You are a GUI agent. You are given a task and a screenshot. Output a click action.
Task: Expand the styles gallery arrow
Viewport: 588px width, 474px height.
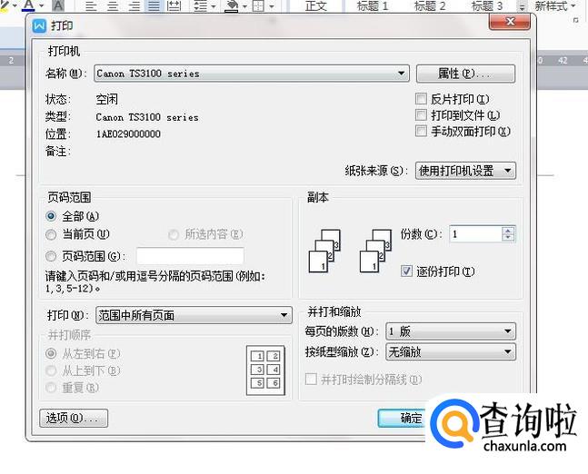[522, 6]
